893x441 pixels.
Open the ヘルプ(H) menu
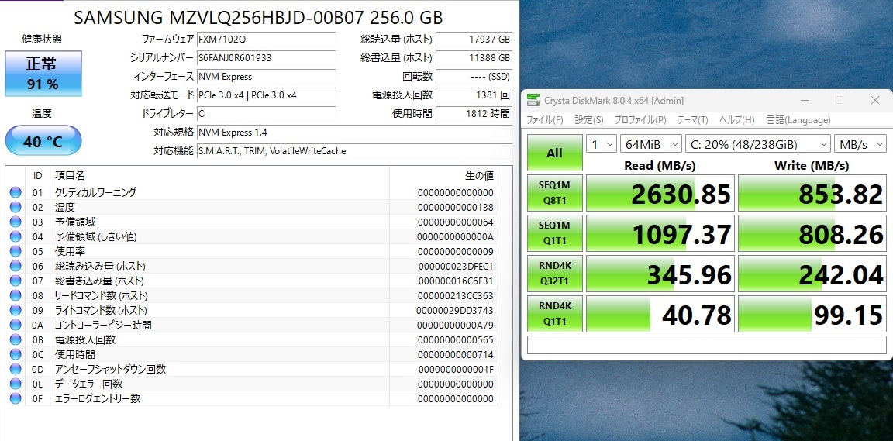coord(737,120)
